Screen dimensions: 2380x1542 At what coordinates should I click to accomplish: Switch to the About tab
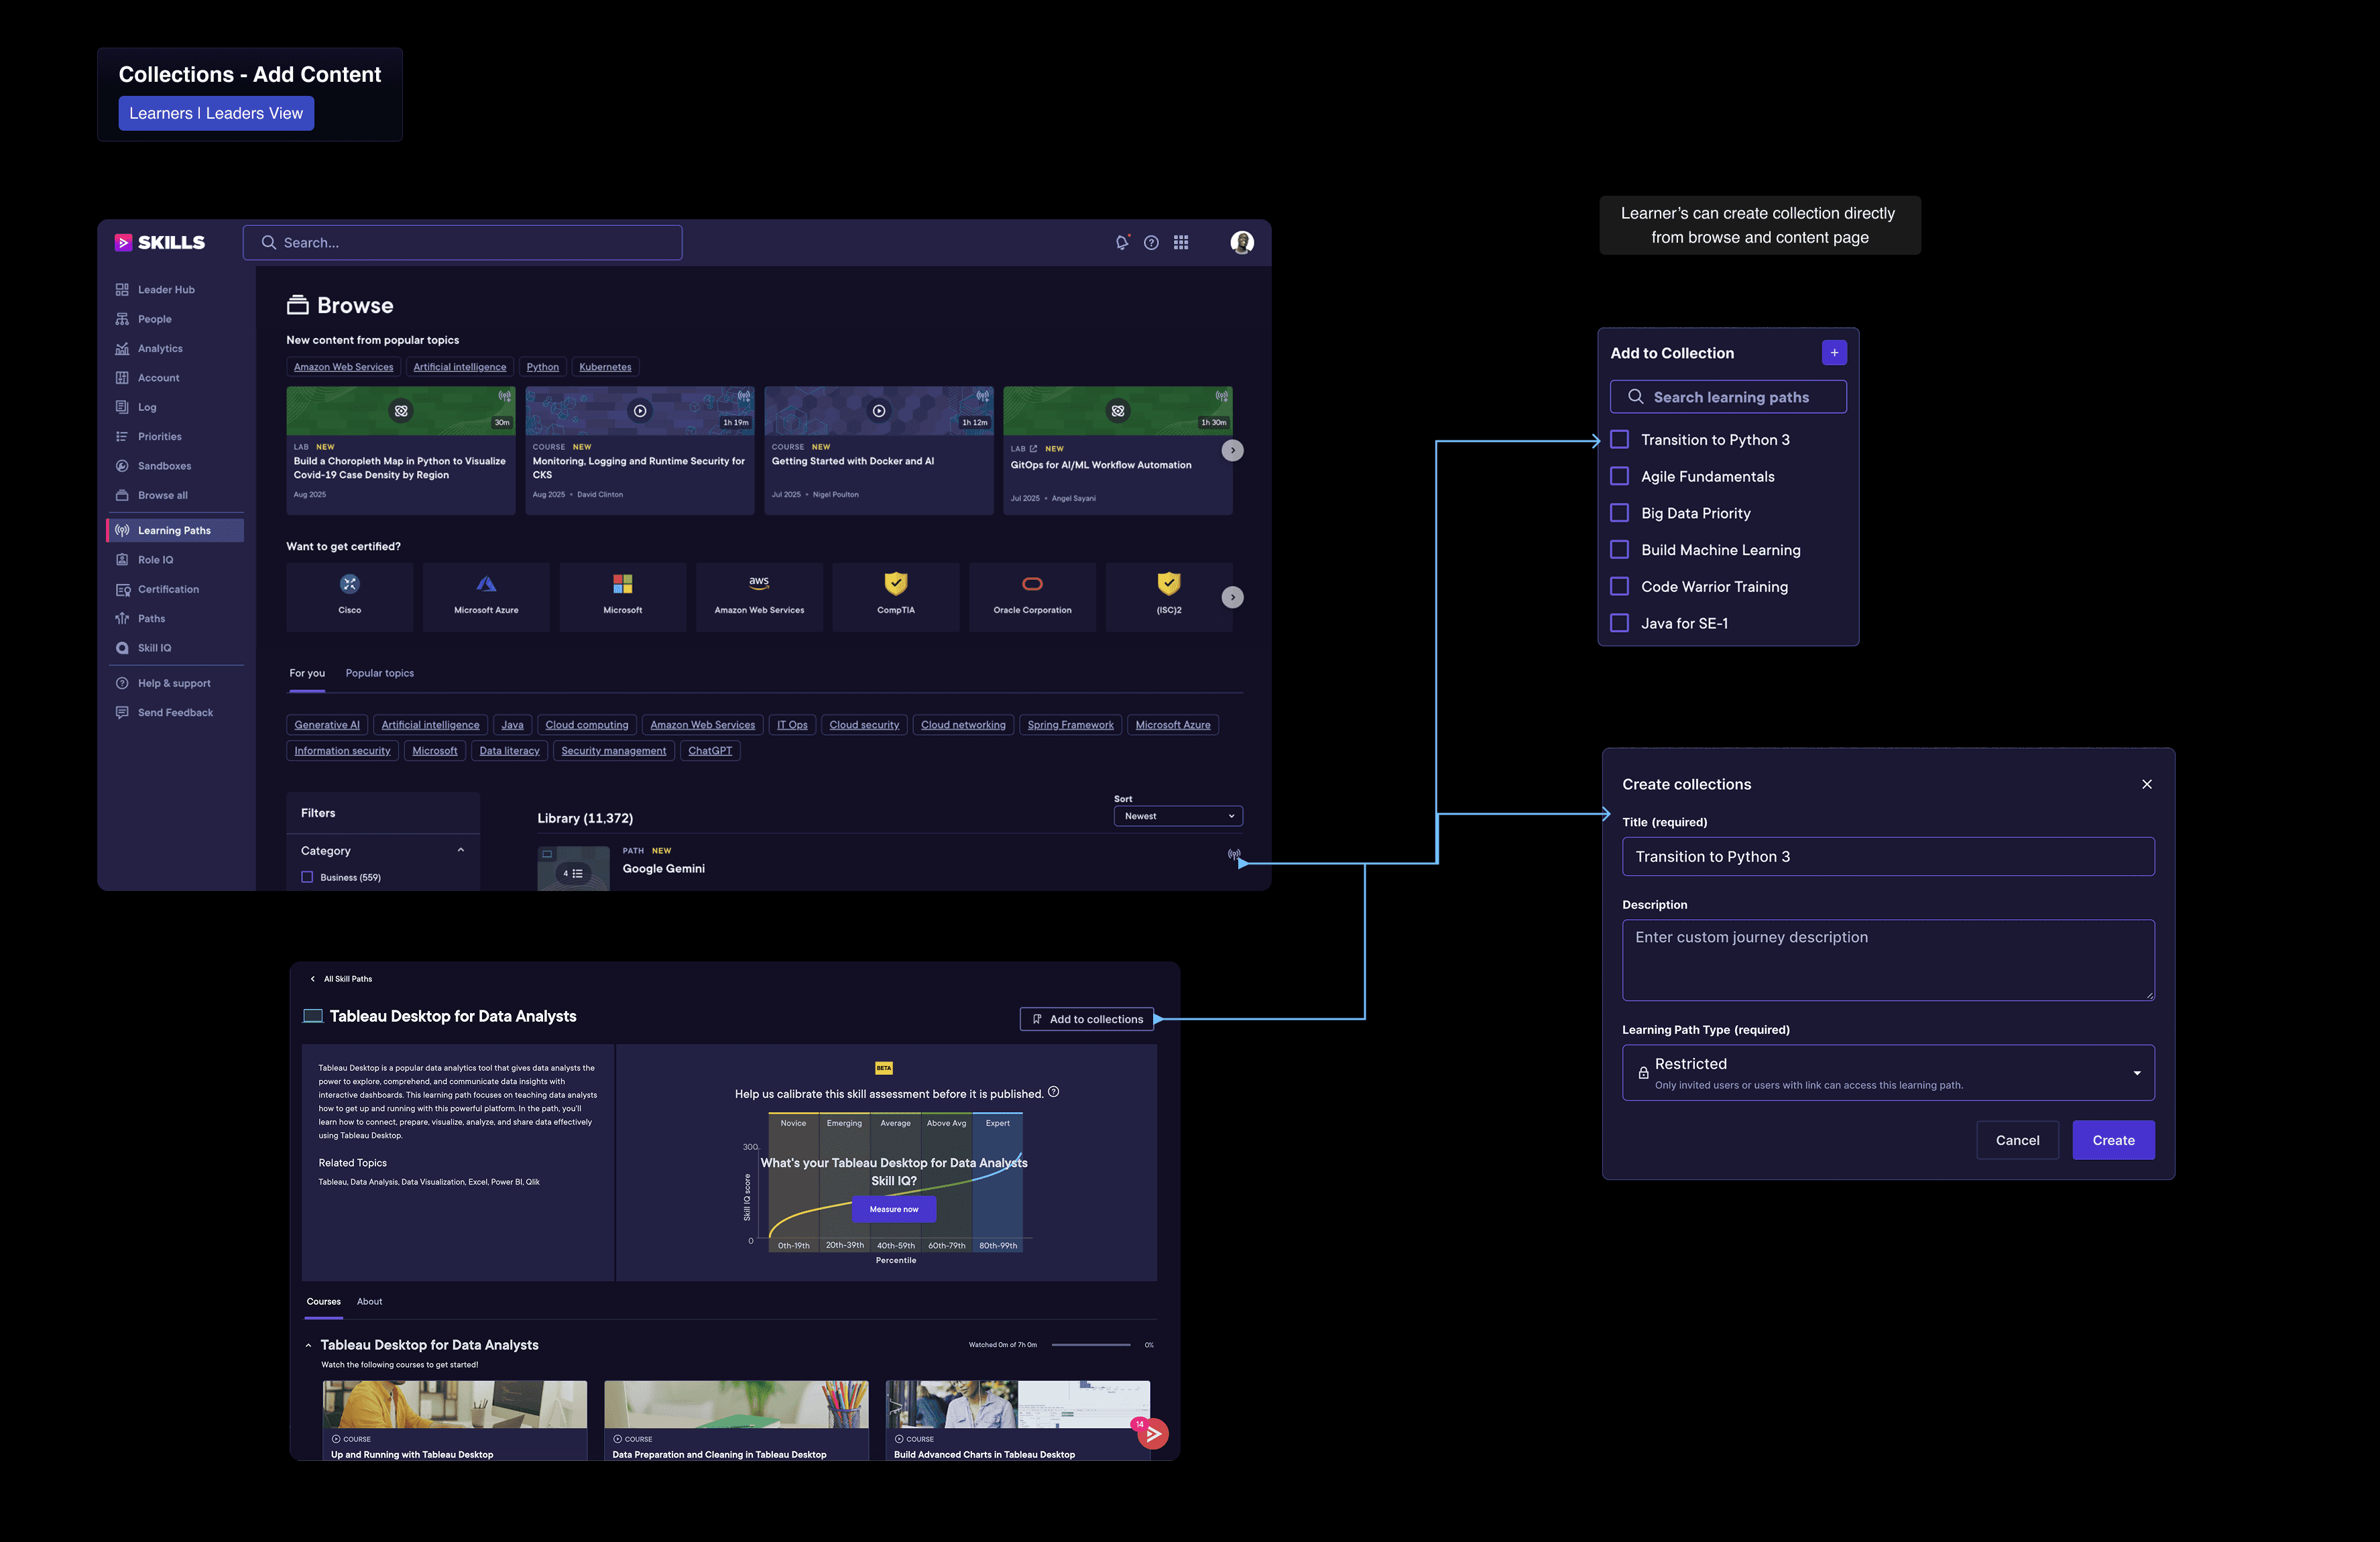[x=370, y=1302]
